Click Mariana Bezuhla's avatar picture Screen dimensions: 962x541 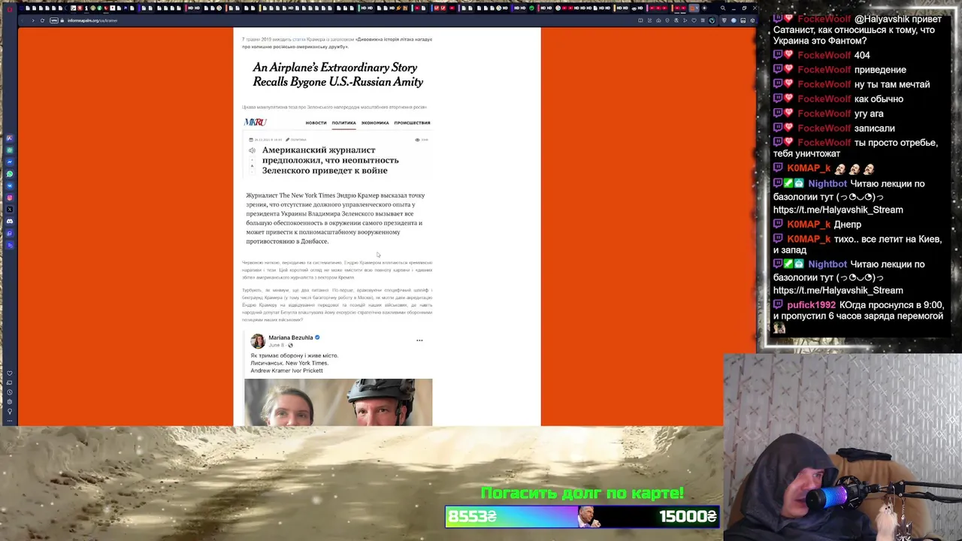pyautogui.click(x=258, y=341)
